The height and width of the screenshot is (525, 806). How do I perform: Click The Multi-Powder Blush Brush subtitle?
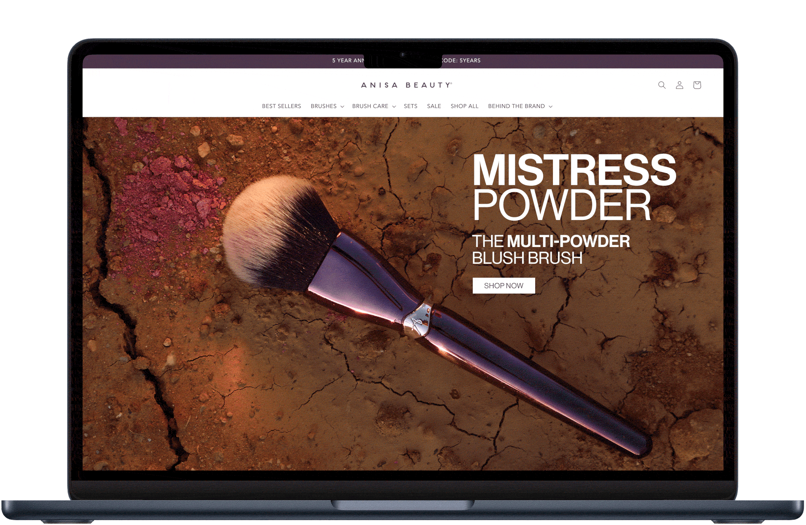[x=551, y=250]
